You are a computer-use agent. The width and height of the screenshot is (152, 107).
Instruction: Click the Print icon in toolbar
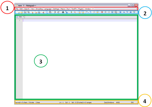tap(39, 12)
